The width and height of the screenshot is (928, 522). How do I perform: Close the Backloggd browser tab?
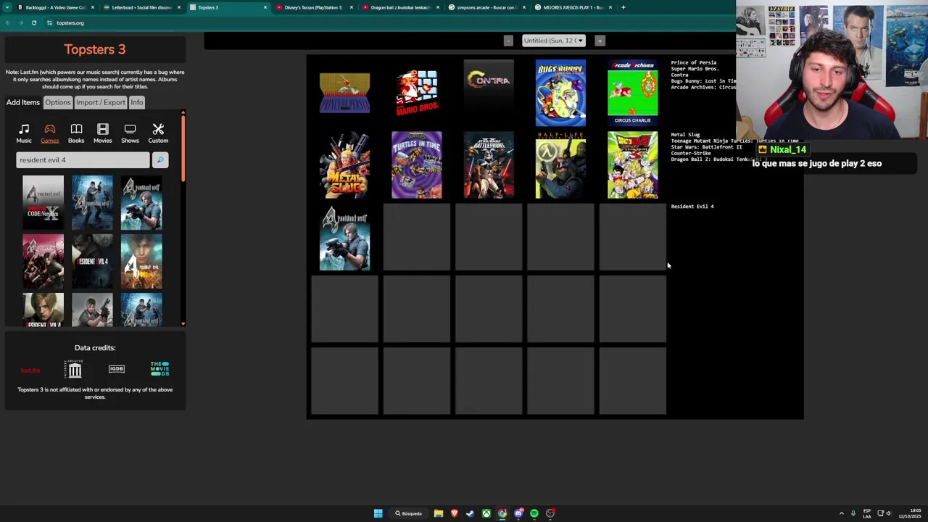(x=93, y=7)
